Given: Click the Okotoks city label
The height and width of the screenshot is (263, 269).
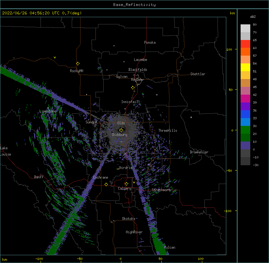Looking at the screenshot, I should [x=129, y=219].
